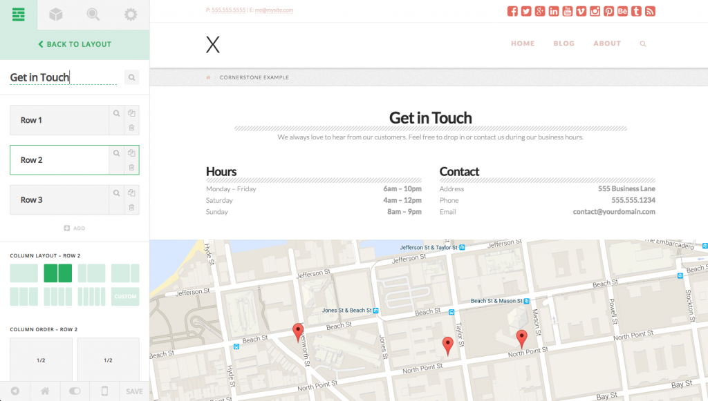The image size is (708, 401).
Task: Open the Pinterest social icon
Action: point(608,11)
